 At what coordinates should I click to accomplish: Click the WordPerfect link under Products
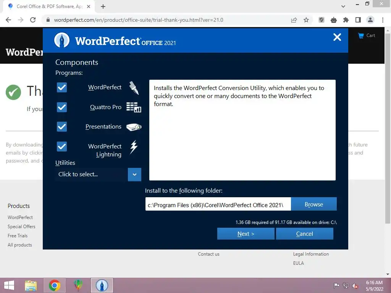[20, 217]
